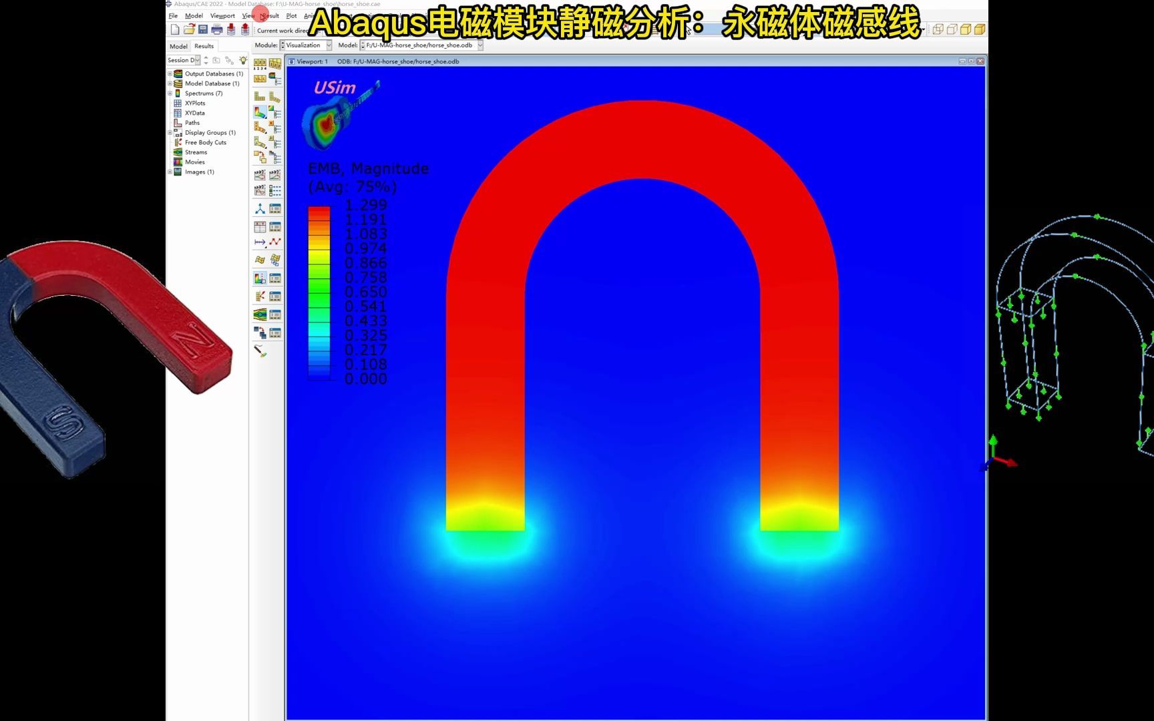Viewport: 1154px width, 721px height.
Task: Click the Open file folder icon
Action: [189, 29]
